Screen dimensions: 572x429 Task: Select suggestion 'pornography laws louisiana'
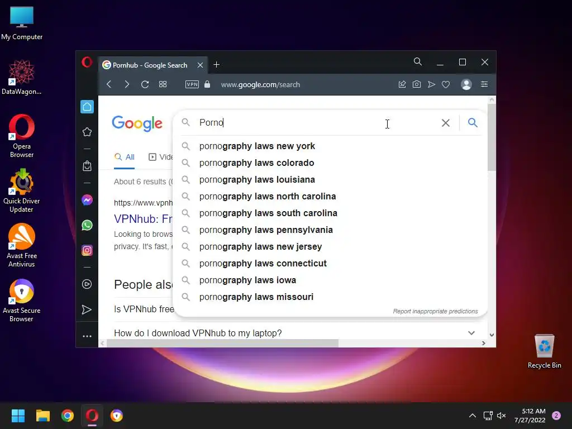point(330,180)
